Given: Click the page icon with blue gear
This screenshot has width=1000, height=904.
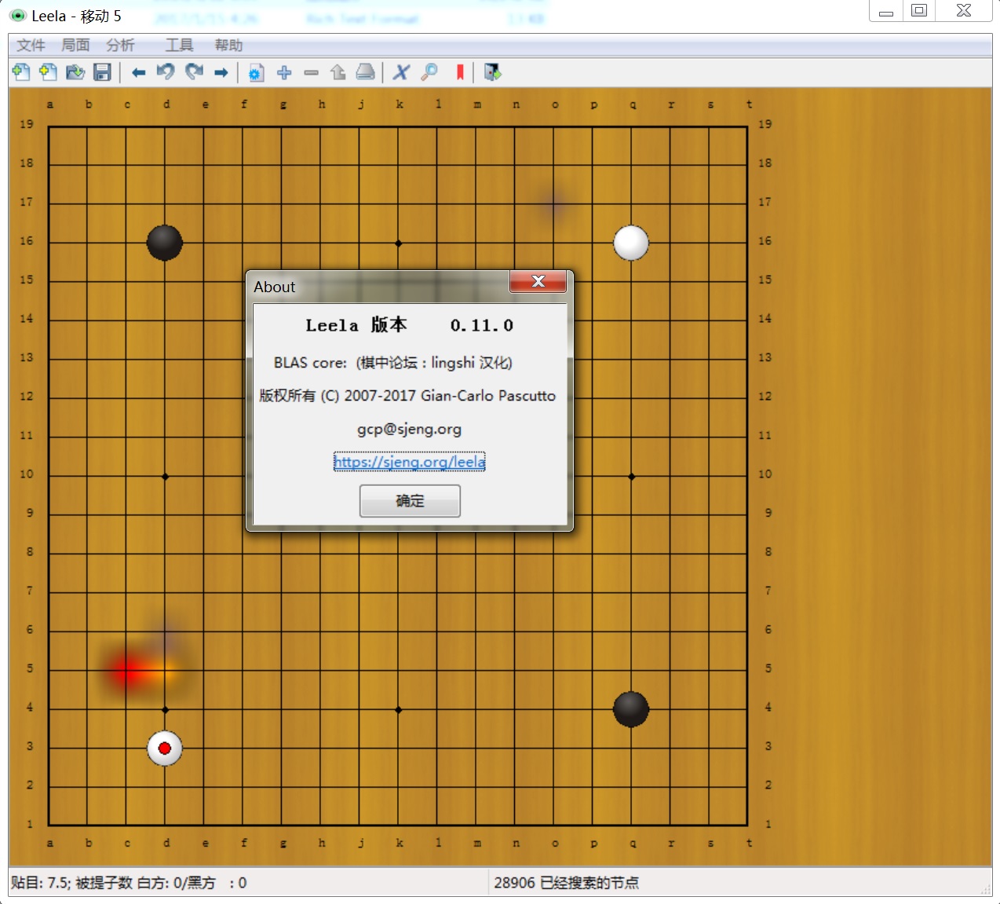Looking at the screenshot, I should coord(256,72).
